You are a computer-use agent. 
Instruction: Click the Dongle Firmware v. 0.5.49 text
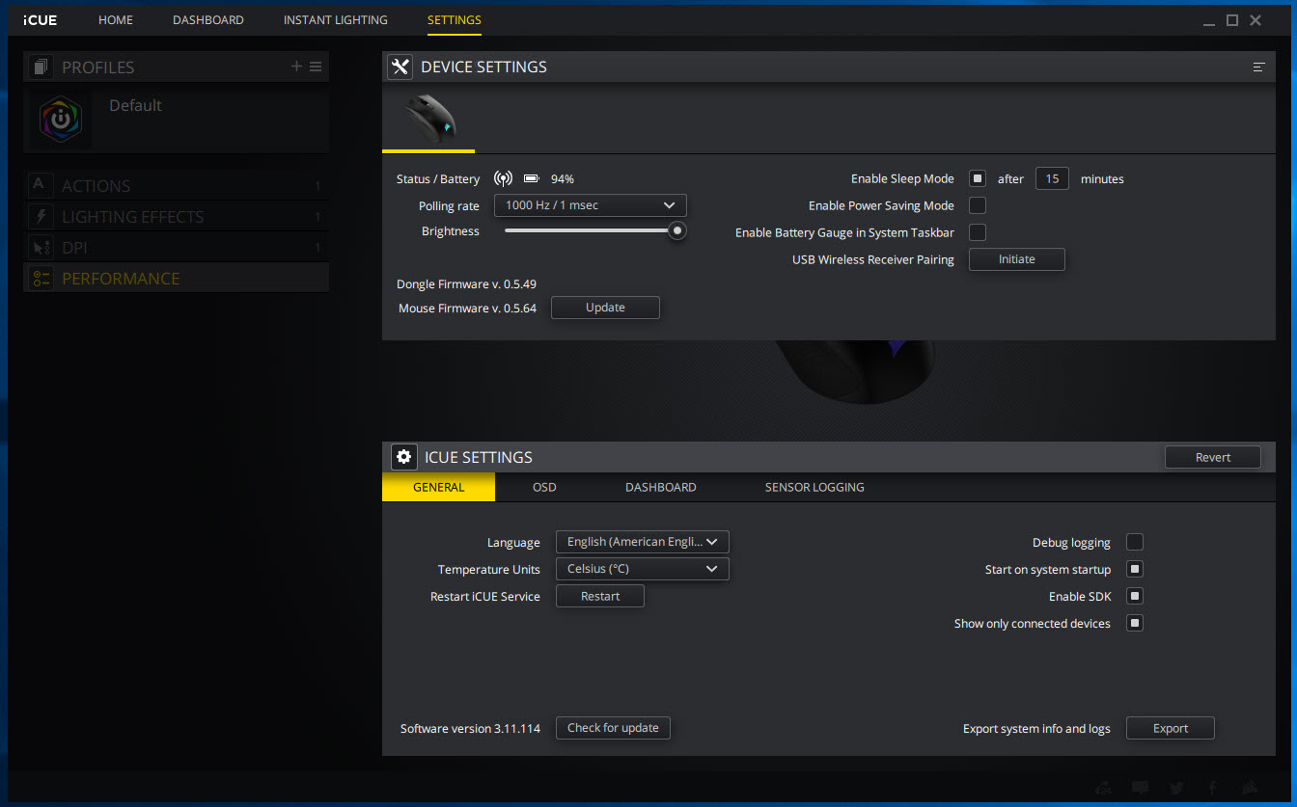coord(466,284)
